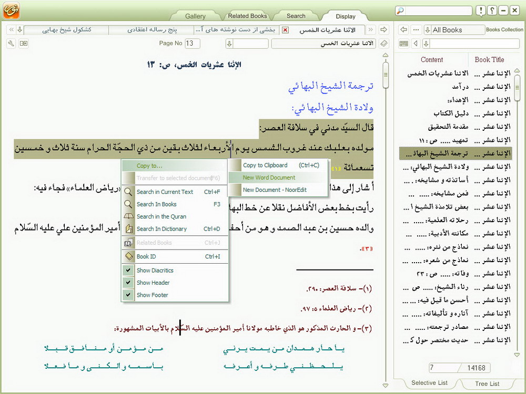526x394 pixels.
Task: Switch to the Search tab
Action: point(296,16)
